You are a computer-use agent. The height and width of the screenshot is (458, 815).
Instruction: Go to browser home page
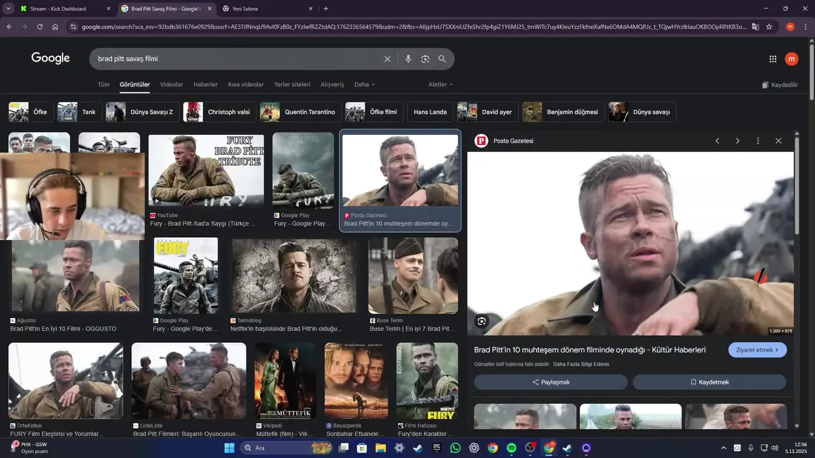55,27
